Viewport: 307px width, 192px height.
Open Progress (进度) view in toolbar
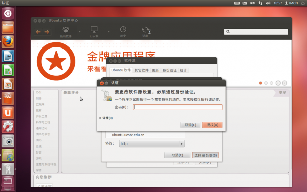tap(146, 32)
